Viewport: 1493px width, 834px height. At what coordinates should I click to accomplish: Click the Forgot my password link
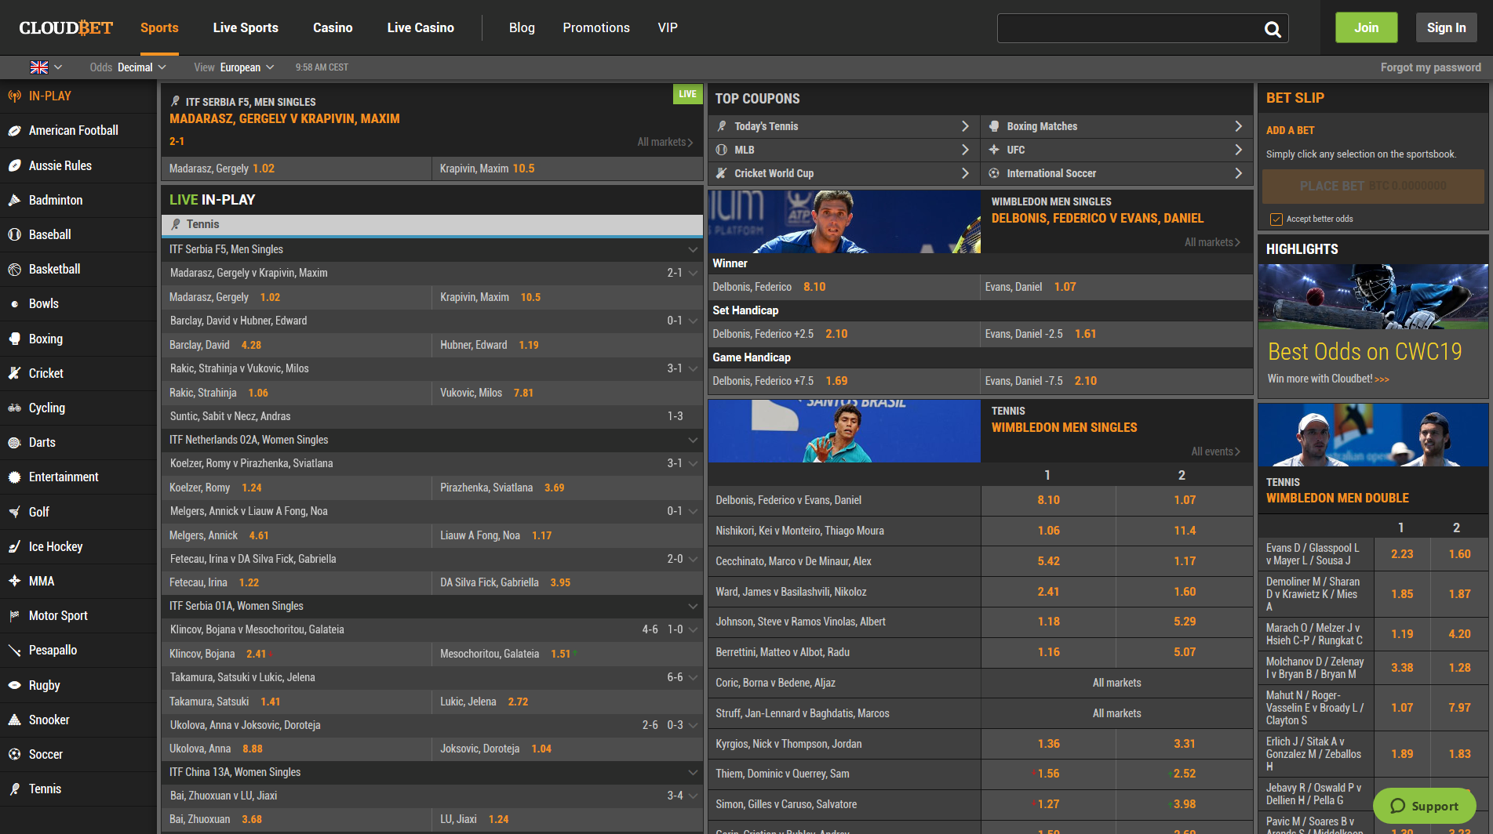click(x=1431, y=67)
